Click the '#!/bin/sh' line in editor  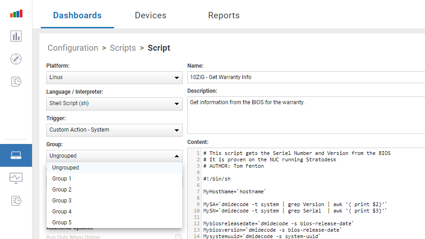click(x=217, y=179)
